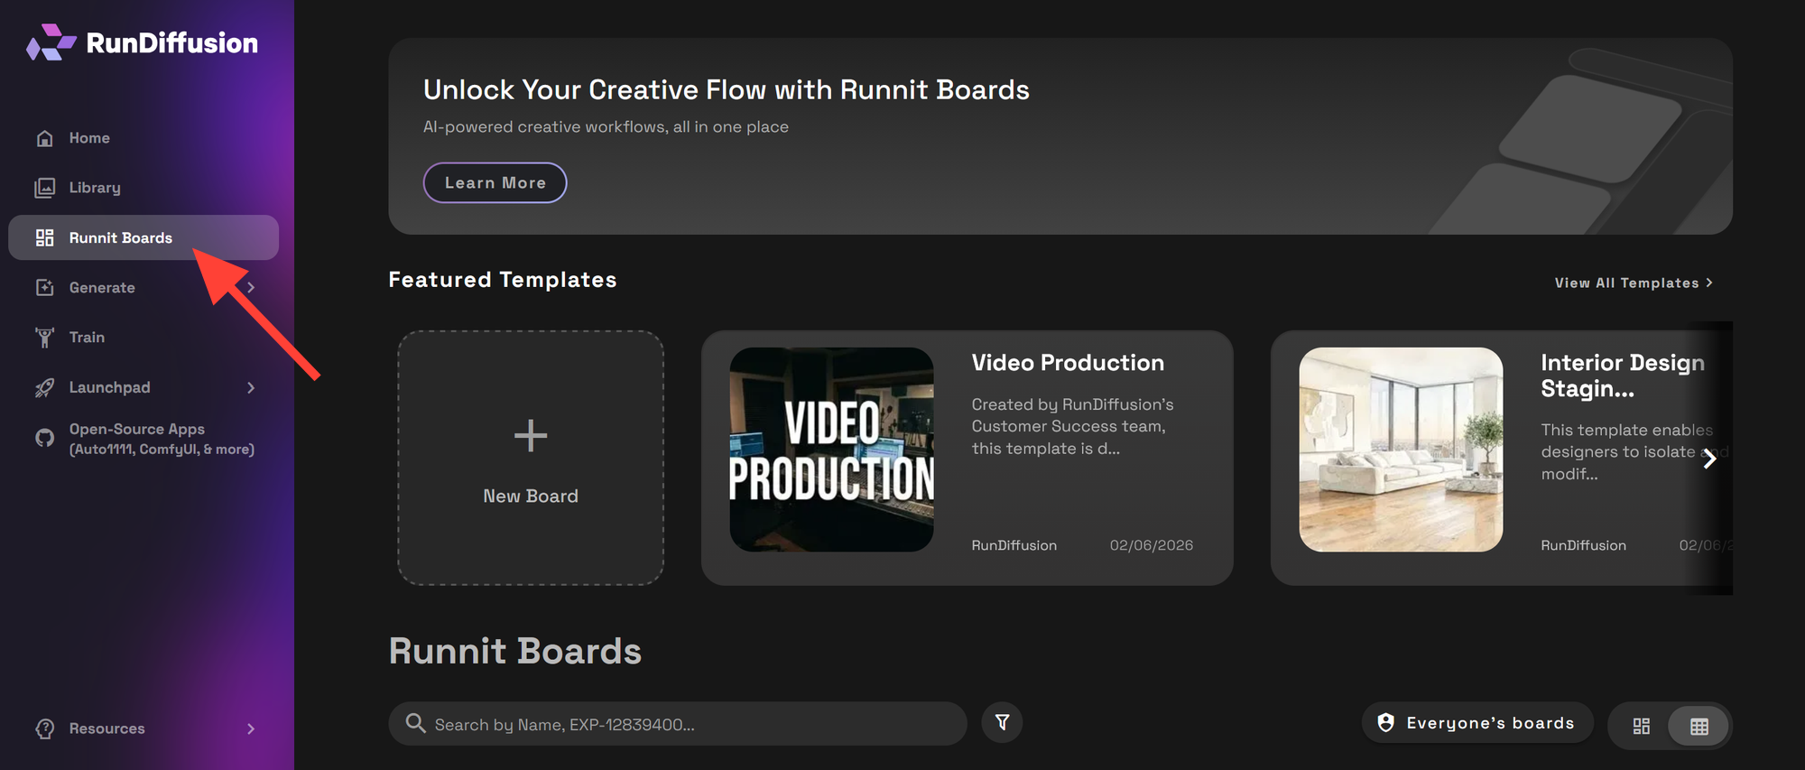Click the Library image icon
The image size is (1805, 770).
pos(45,188)
